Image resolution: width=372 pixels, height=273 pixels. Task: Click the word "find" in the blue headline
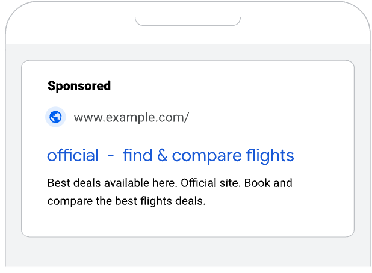(x=137, y=156)
